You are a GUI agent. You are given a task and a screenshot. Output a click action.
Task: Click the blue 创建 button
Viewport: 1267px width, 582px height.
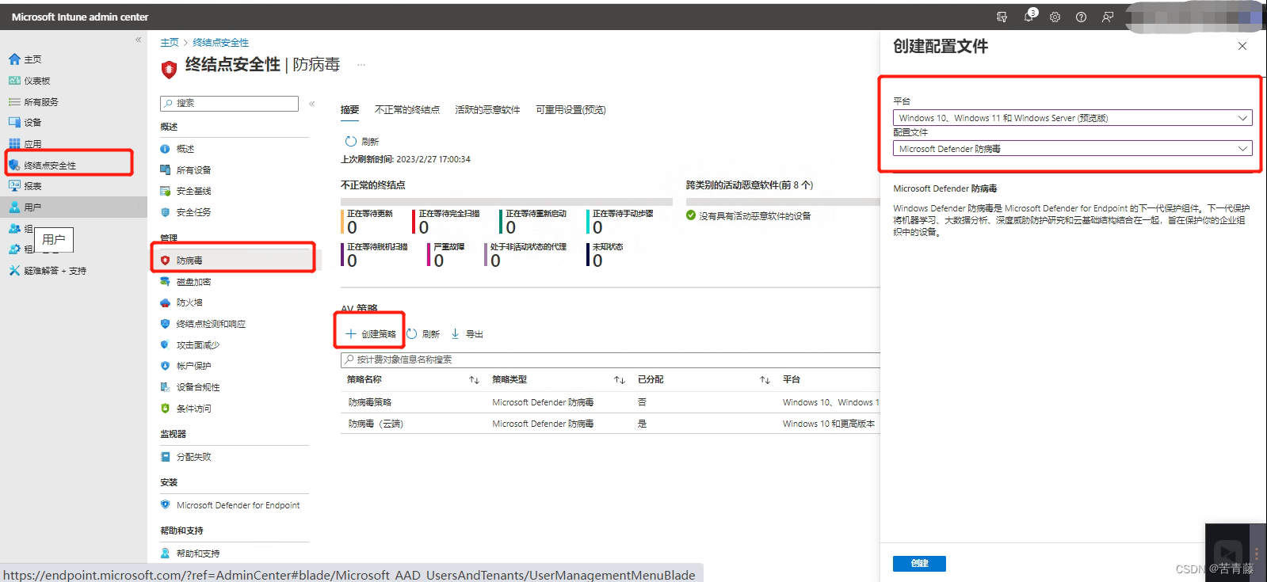tap(919, 563)
